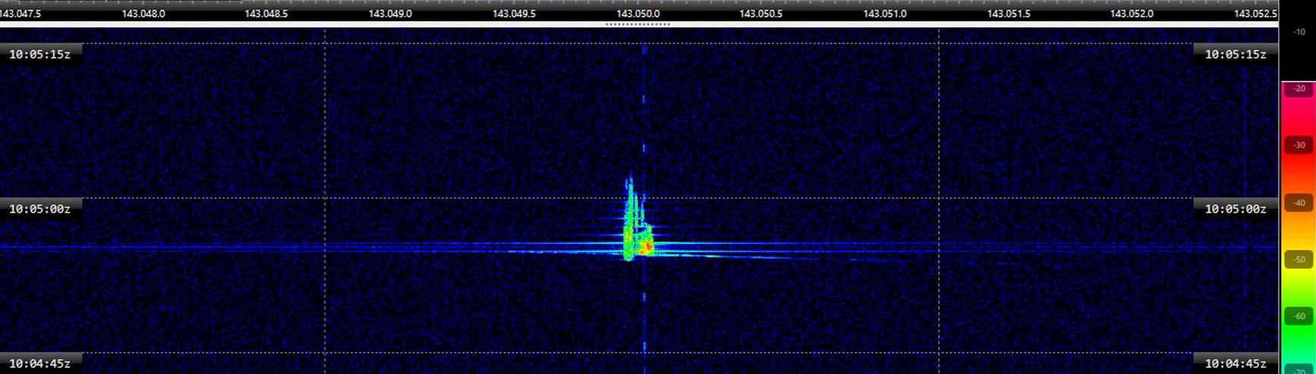
Task: Click the 143.048.5 frequency ruler label
Action: tap(266, 14)
